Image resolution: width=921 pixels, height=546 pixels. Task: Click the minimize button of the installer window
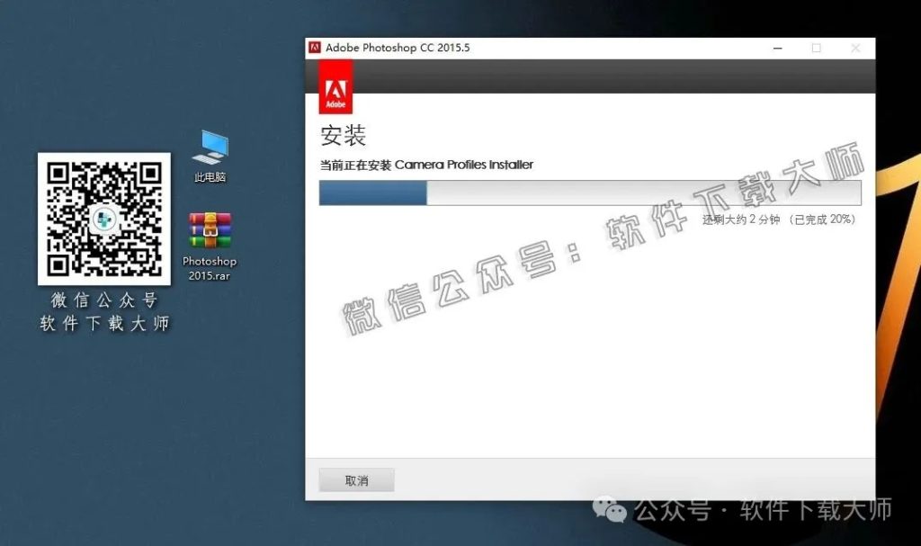(x=777, y=48)
